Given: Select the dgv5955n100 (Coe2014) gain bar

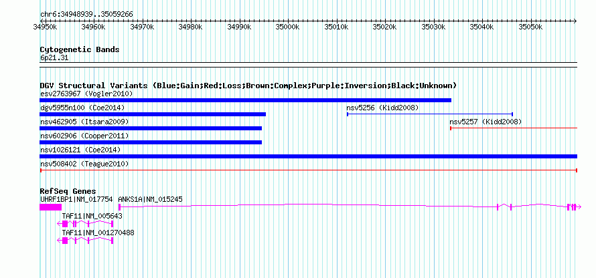Looking at the screenshot, I should click(153, 114).
